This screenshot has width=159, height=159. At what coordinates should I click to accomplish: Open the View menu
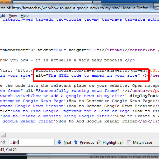[13, 16]
